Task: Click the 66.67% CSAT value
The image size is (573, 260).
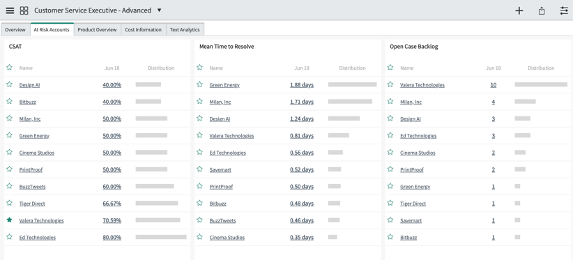Action: pos(112,204)
